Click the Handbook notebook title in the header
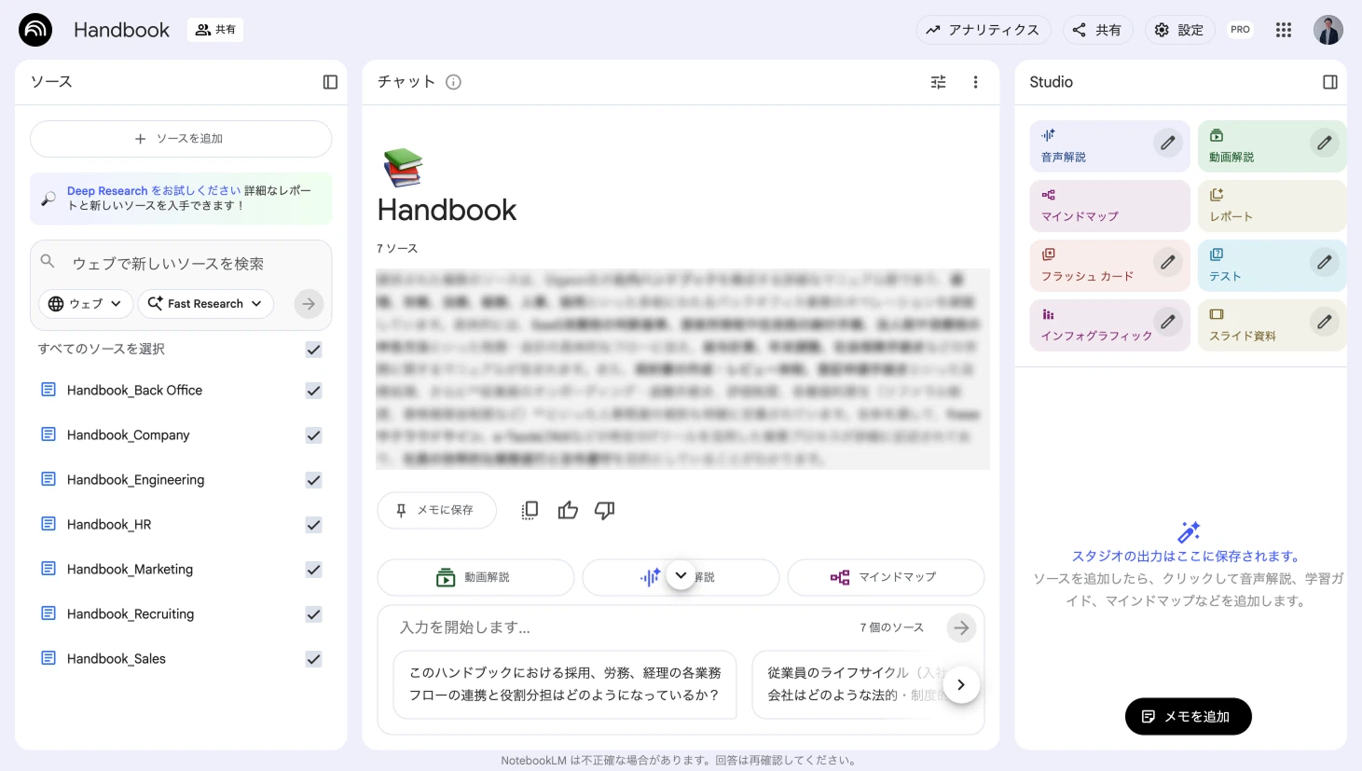The width and height of the screenshot is (1362, 771). (121, 30)
